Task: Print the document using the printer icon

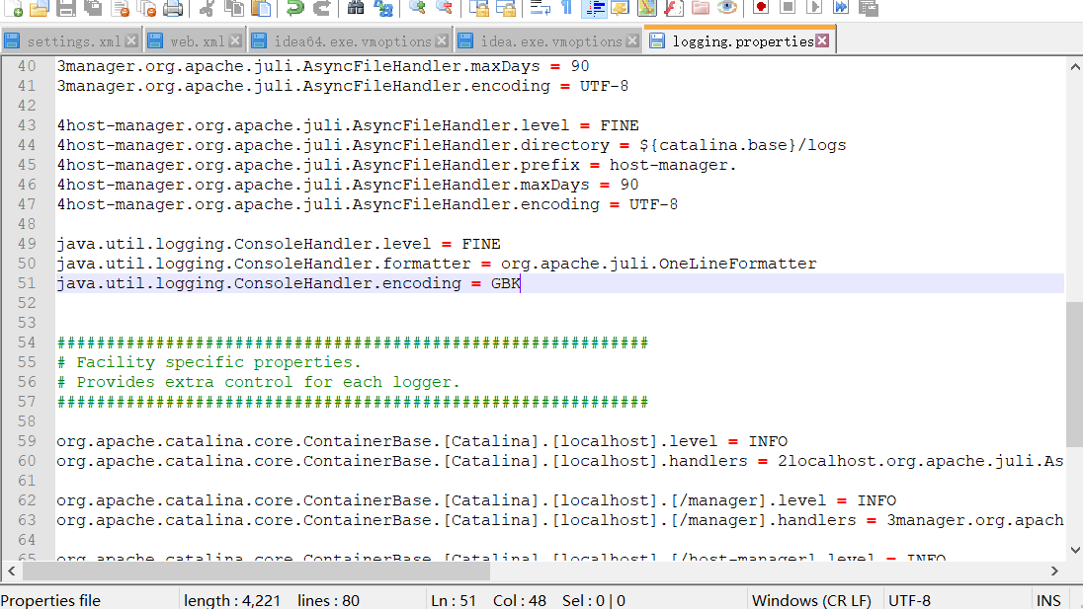Action: (173, 8)
